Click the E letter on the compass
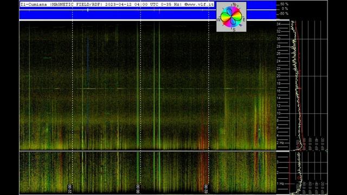Image resolution: width=347 pixels, height=195 pixels. point(244,19)
